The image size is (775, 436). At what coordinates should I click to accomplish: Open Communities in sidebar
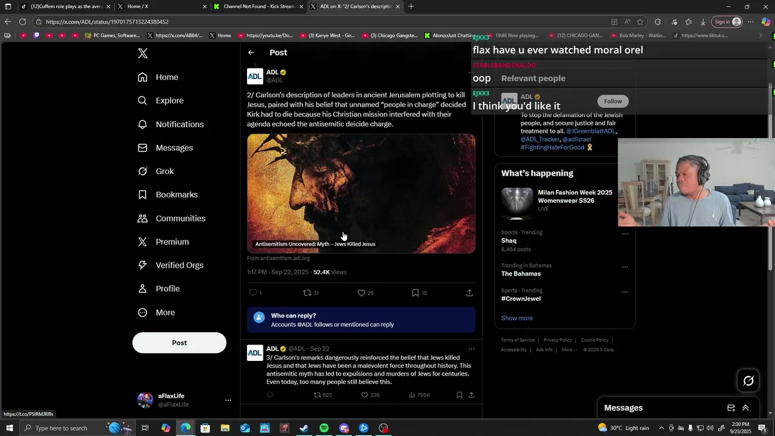pos(171,218)
